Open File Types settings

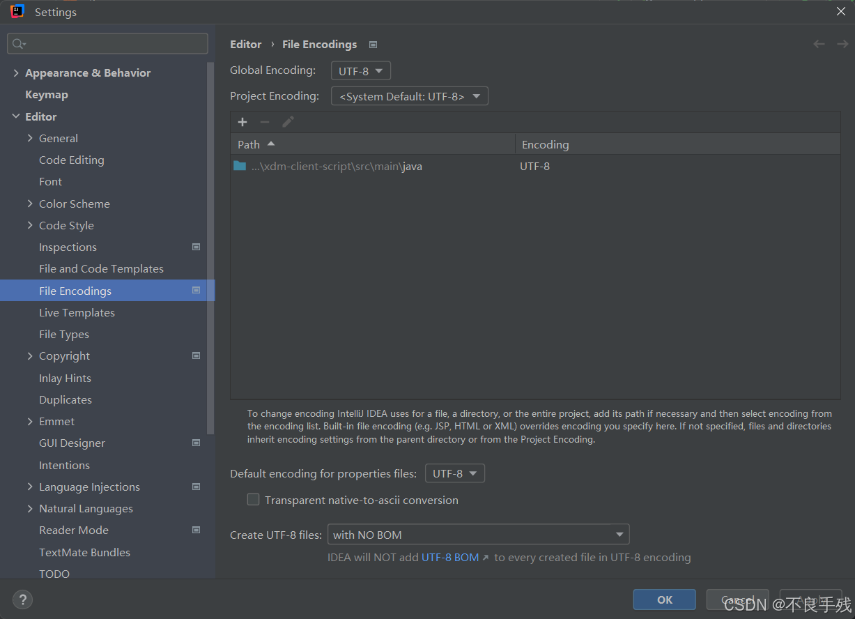pos(64,334)
